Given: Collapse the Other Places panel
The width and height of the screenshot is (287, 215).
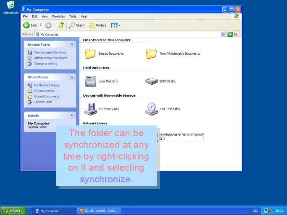Looking at the screenshot, I should tap(72, 77).
